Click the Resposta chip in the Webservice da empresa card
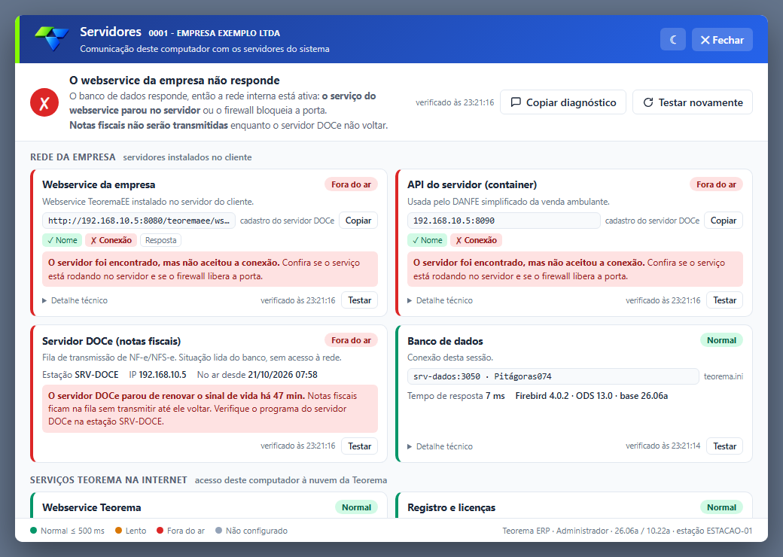The image size is (783, 557). click(161, 240)
